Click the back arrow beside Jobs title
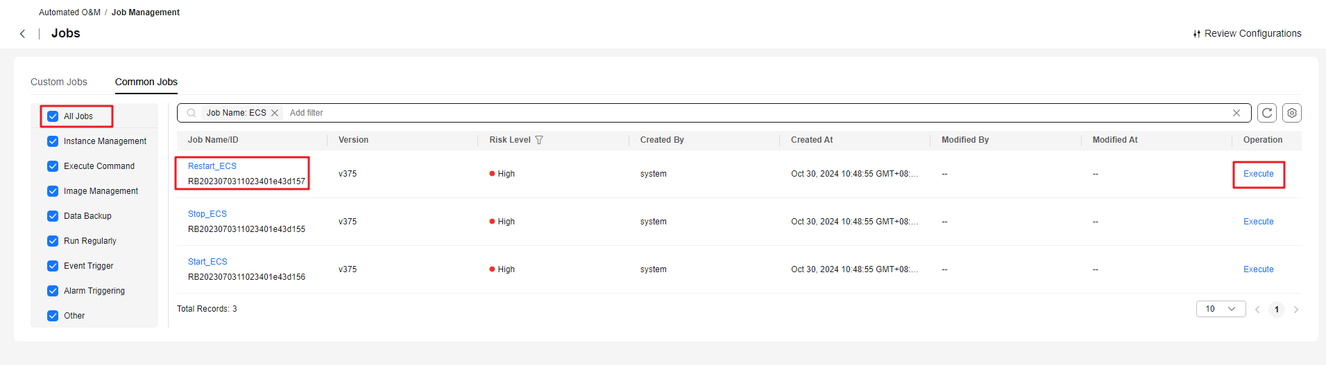Viewport: 1326px width, 365px height. coord(22,34)
